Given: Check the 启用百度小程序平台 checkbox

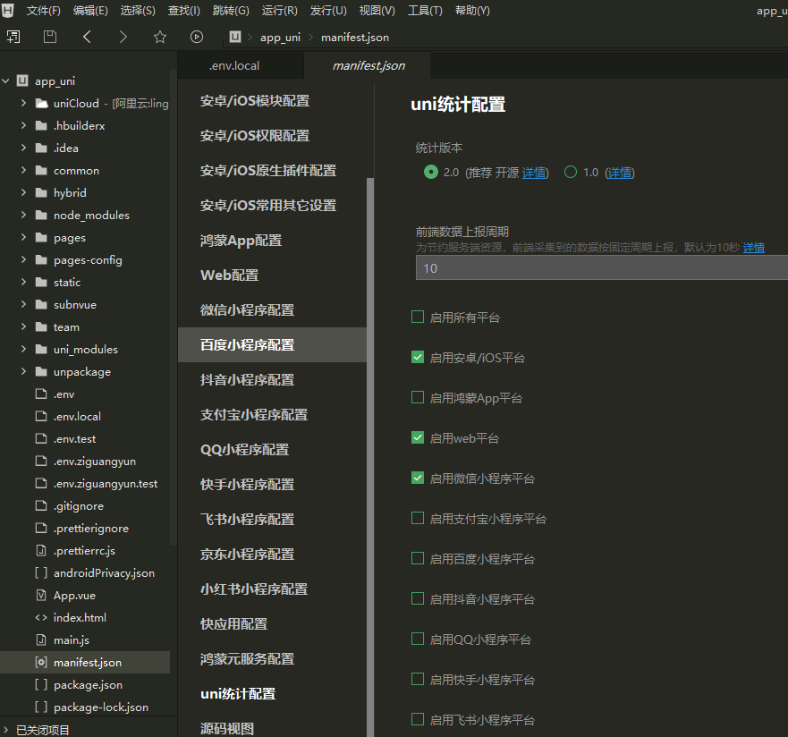Looking at the screenshot, I should tap(418, 558).
